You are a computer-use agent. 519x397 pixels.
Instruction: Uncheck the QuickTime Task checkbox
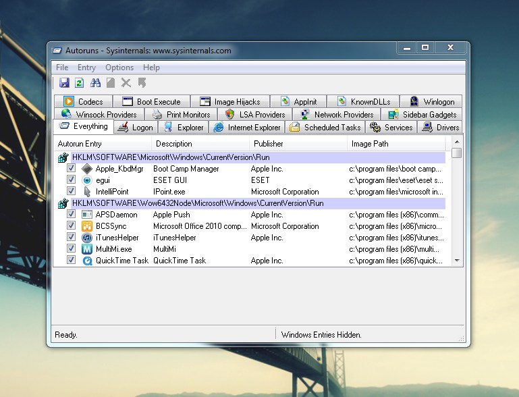coord(71,259)
